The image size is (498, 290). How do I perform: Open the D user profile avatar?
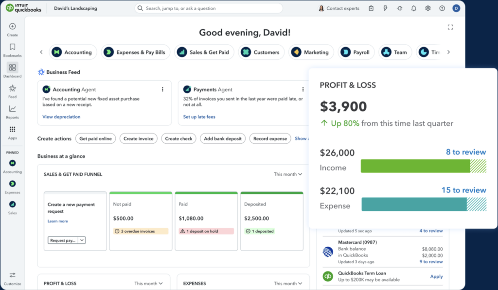tap(456, 8)
